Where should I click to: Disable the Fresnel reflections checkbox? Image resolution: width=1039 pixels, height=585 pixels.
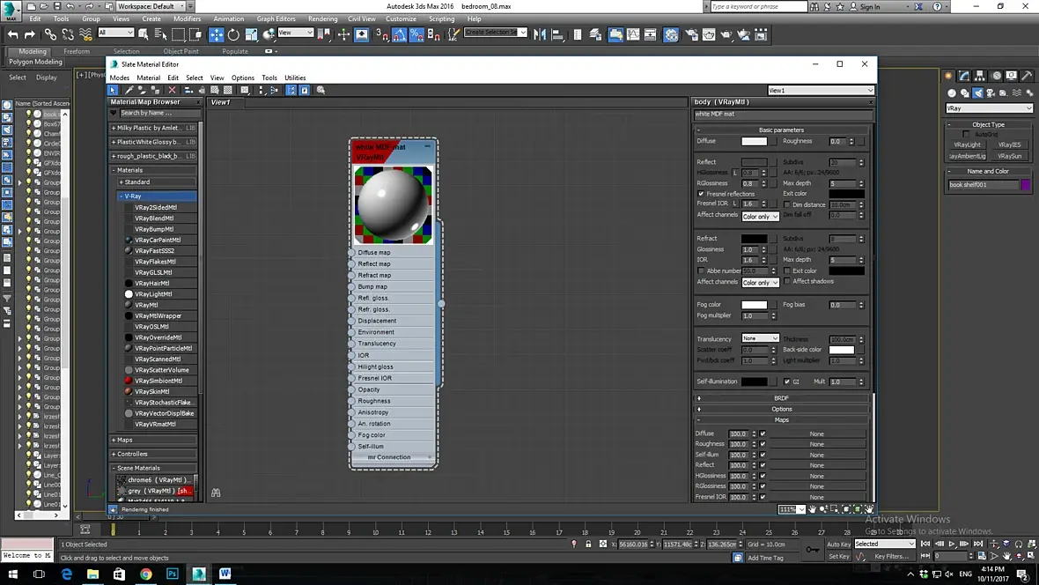pyautogui.click(x=701, y=194)
